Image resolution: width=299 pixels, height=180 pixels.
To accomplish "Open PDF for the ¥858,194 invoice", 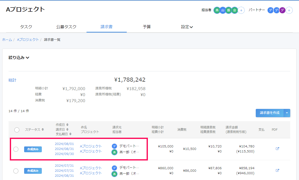I will [277, 170].
